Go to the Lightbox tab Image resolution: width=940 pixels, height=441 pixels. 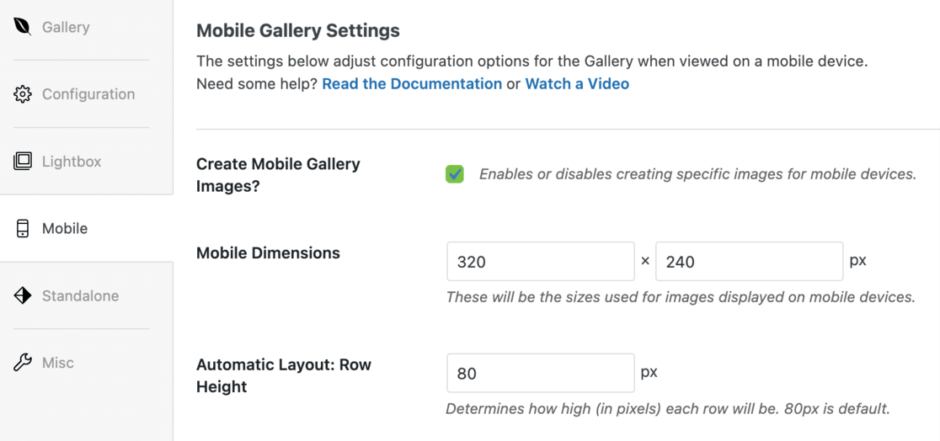pyautogui.click(x=72, y=162)
